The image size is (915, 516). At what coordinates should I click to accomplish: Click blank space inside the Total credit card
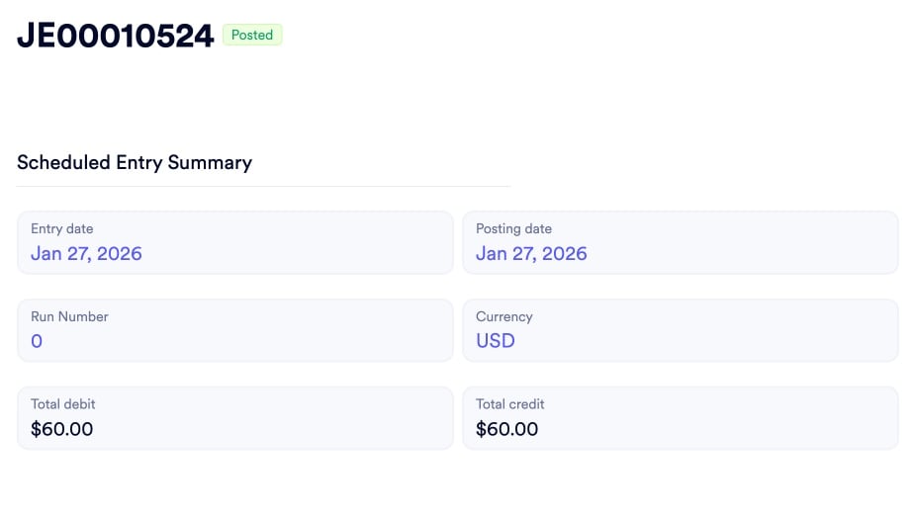point(742,419)
